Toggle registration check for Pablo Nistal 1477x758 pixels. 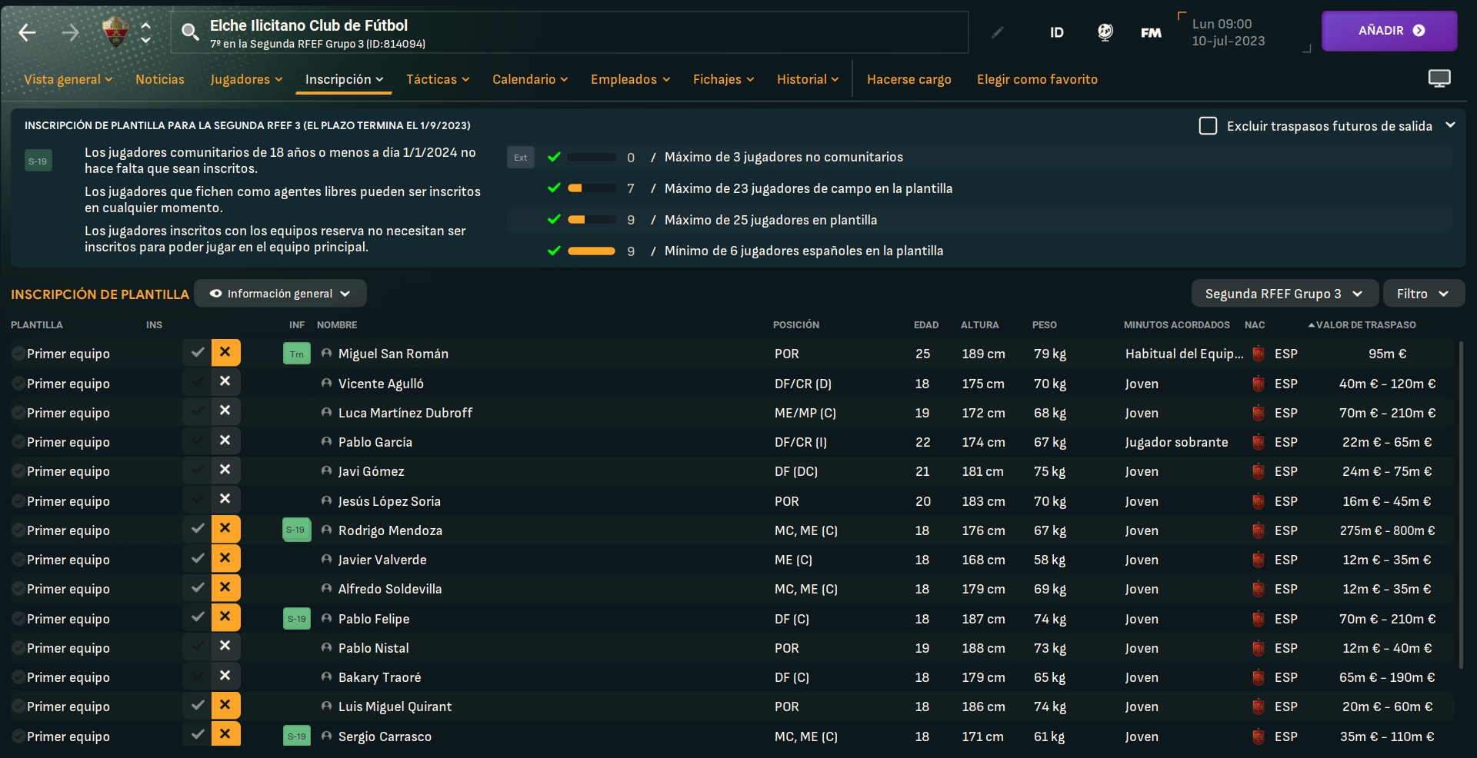[197, 646]
